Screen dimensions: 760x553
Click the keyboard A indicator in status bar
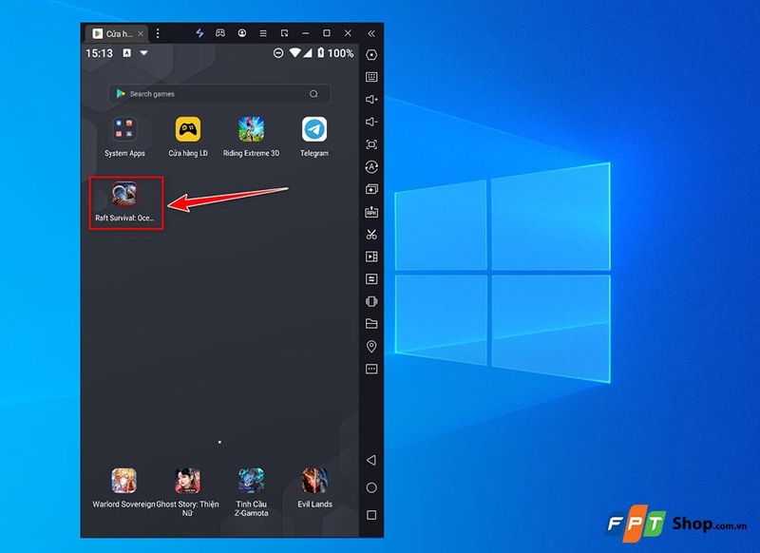pos(126,53)
